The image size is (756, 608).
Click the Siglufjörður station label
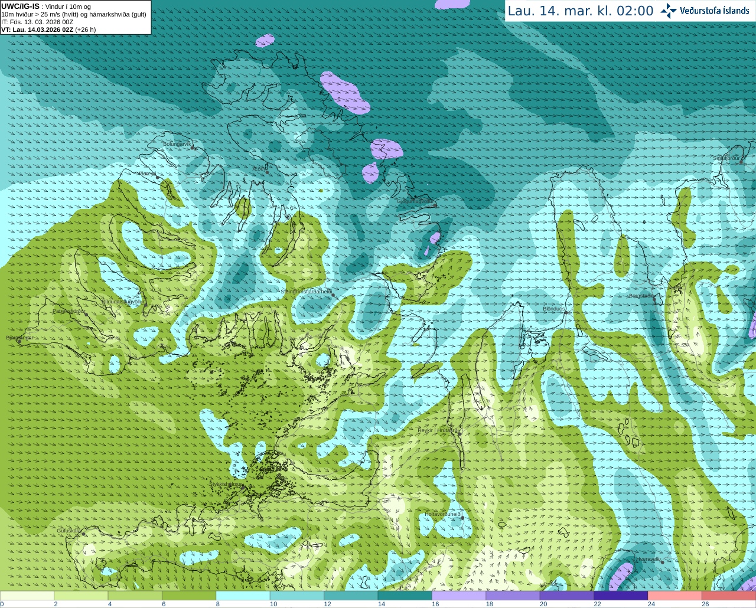[x=727, y=158]
